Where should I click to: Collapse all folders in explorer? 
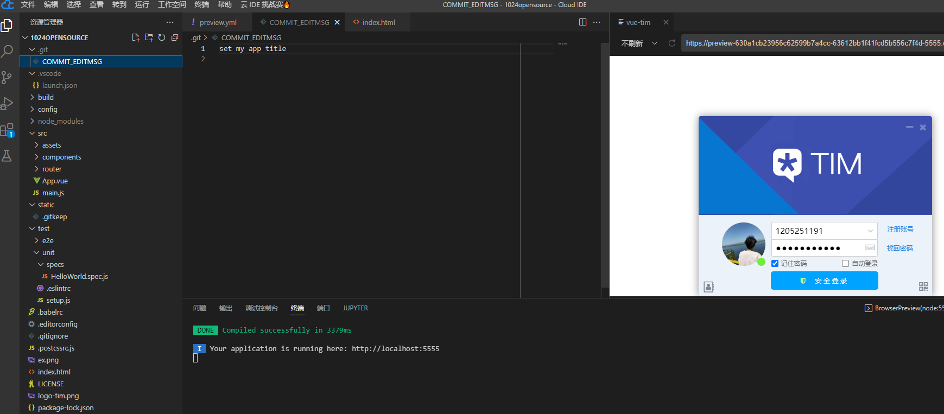point(175,37)
